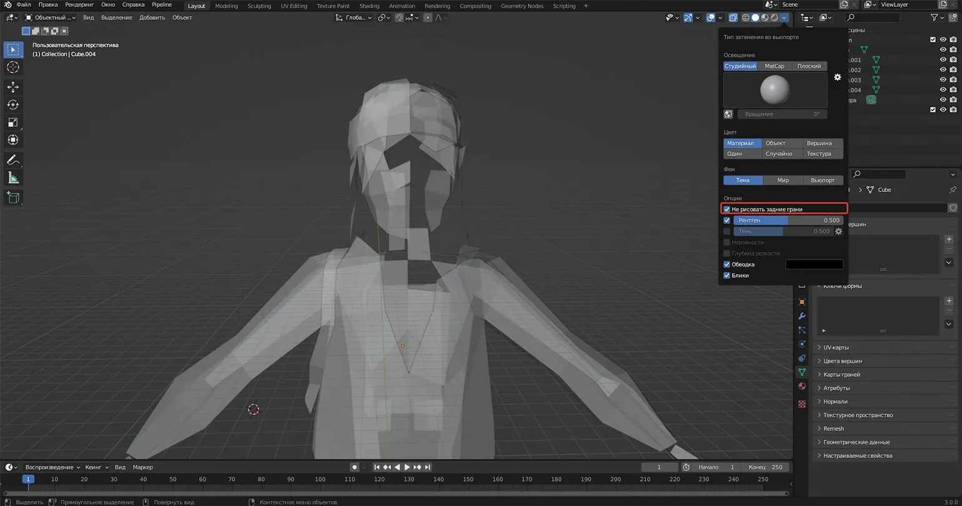Select the Measure tool
The width and height of the screenshot is (962, 506).
click(12, 178)
